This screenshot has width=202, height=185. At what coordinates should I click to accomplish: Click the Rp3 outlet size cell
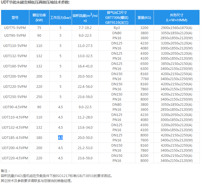pyautogui.click(x=117, y=28)
